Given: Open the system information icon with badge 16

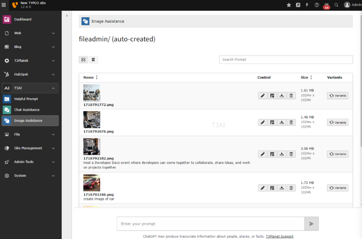Looking at the screenshot, I should (x=326, y=5).
